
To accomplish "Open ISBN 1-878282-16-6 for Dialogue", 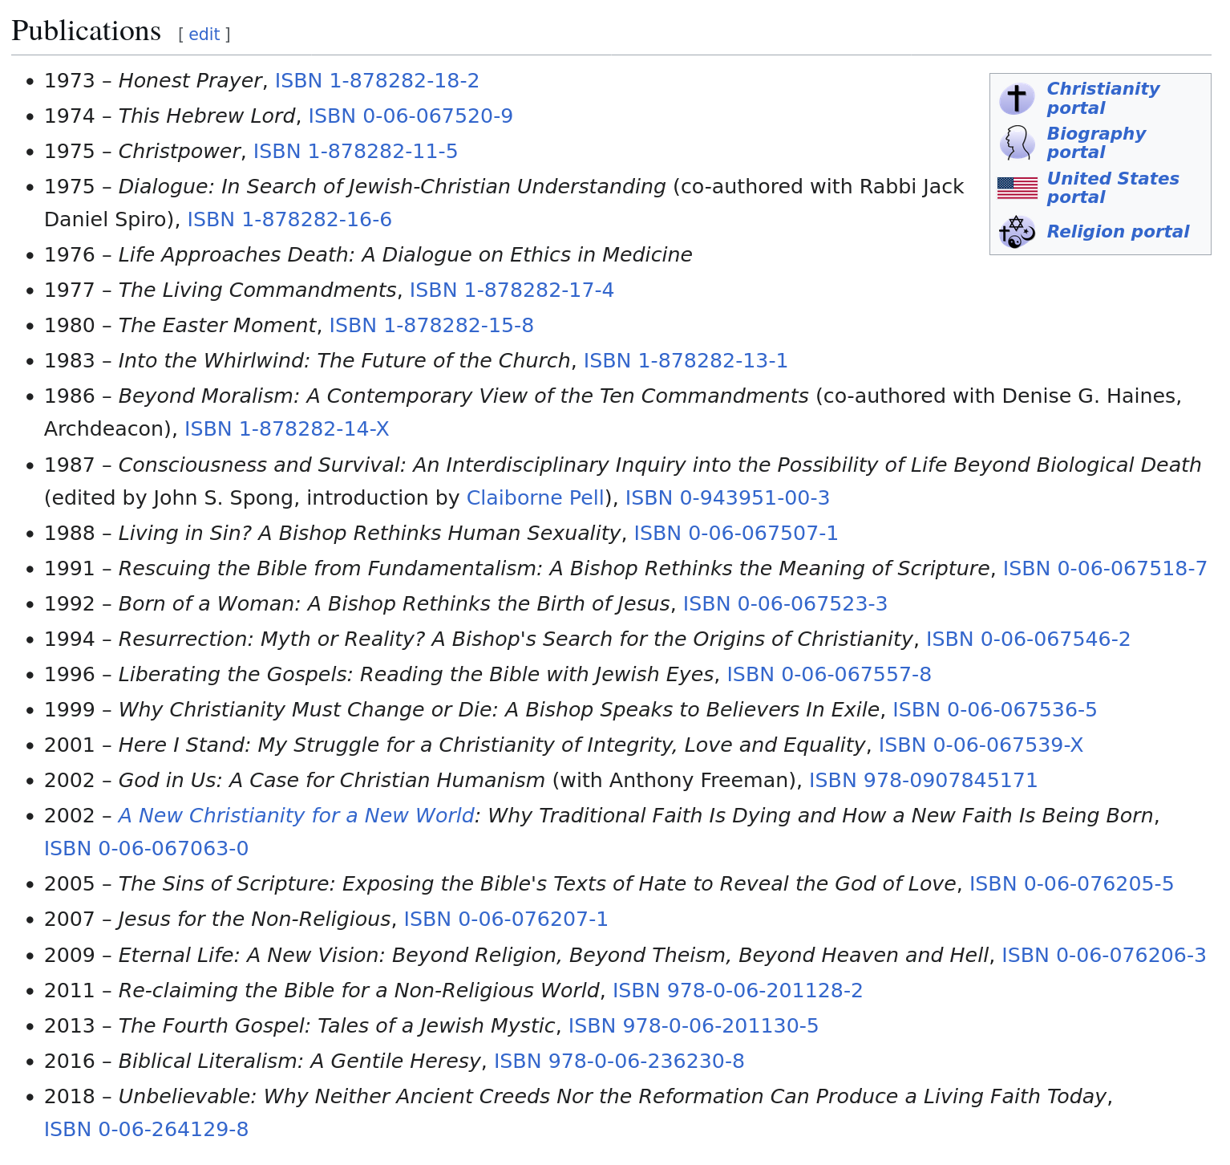I will pos(289,220).
